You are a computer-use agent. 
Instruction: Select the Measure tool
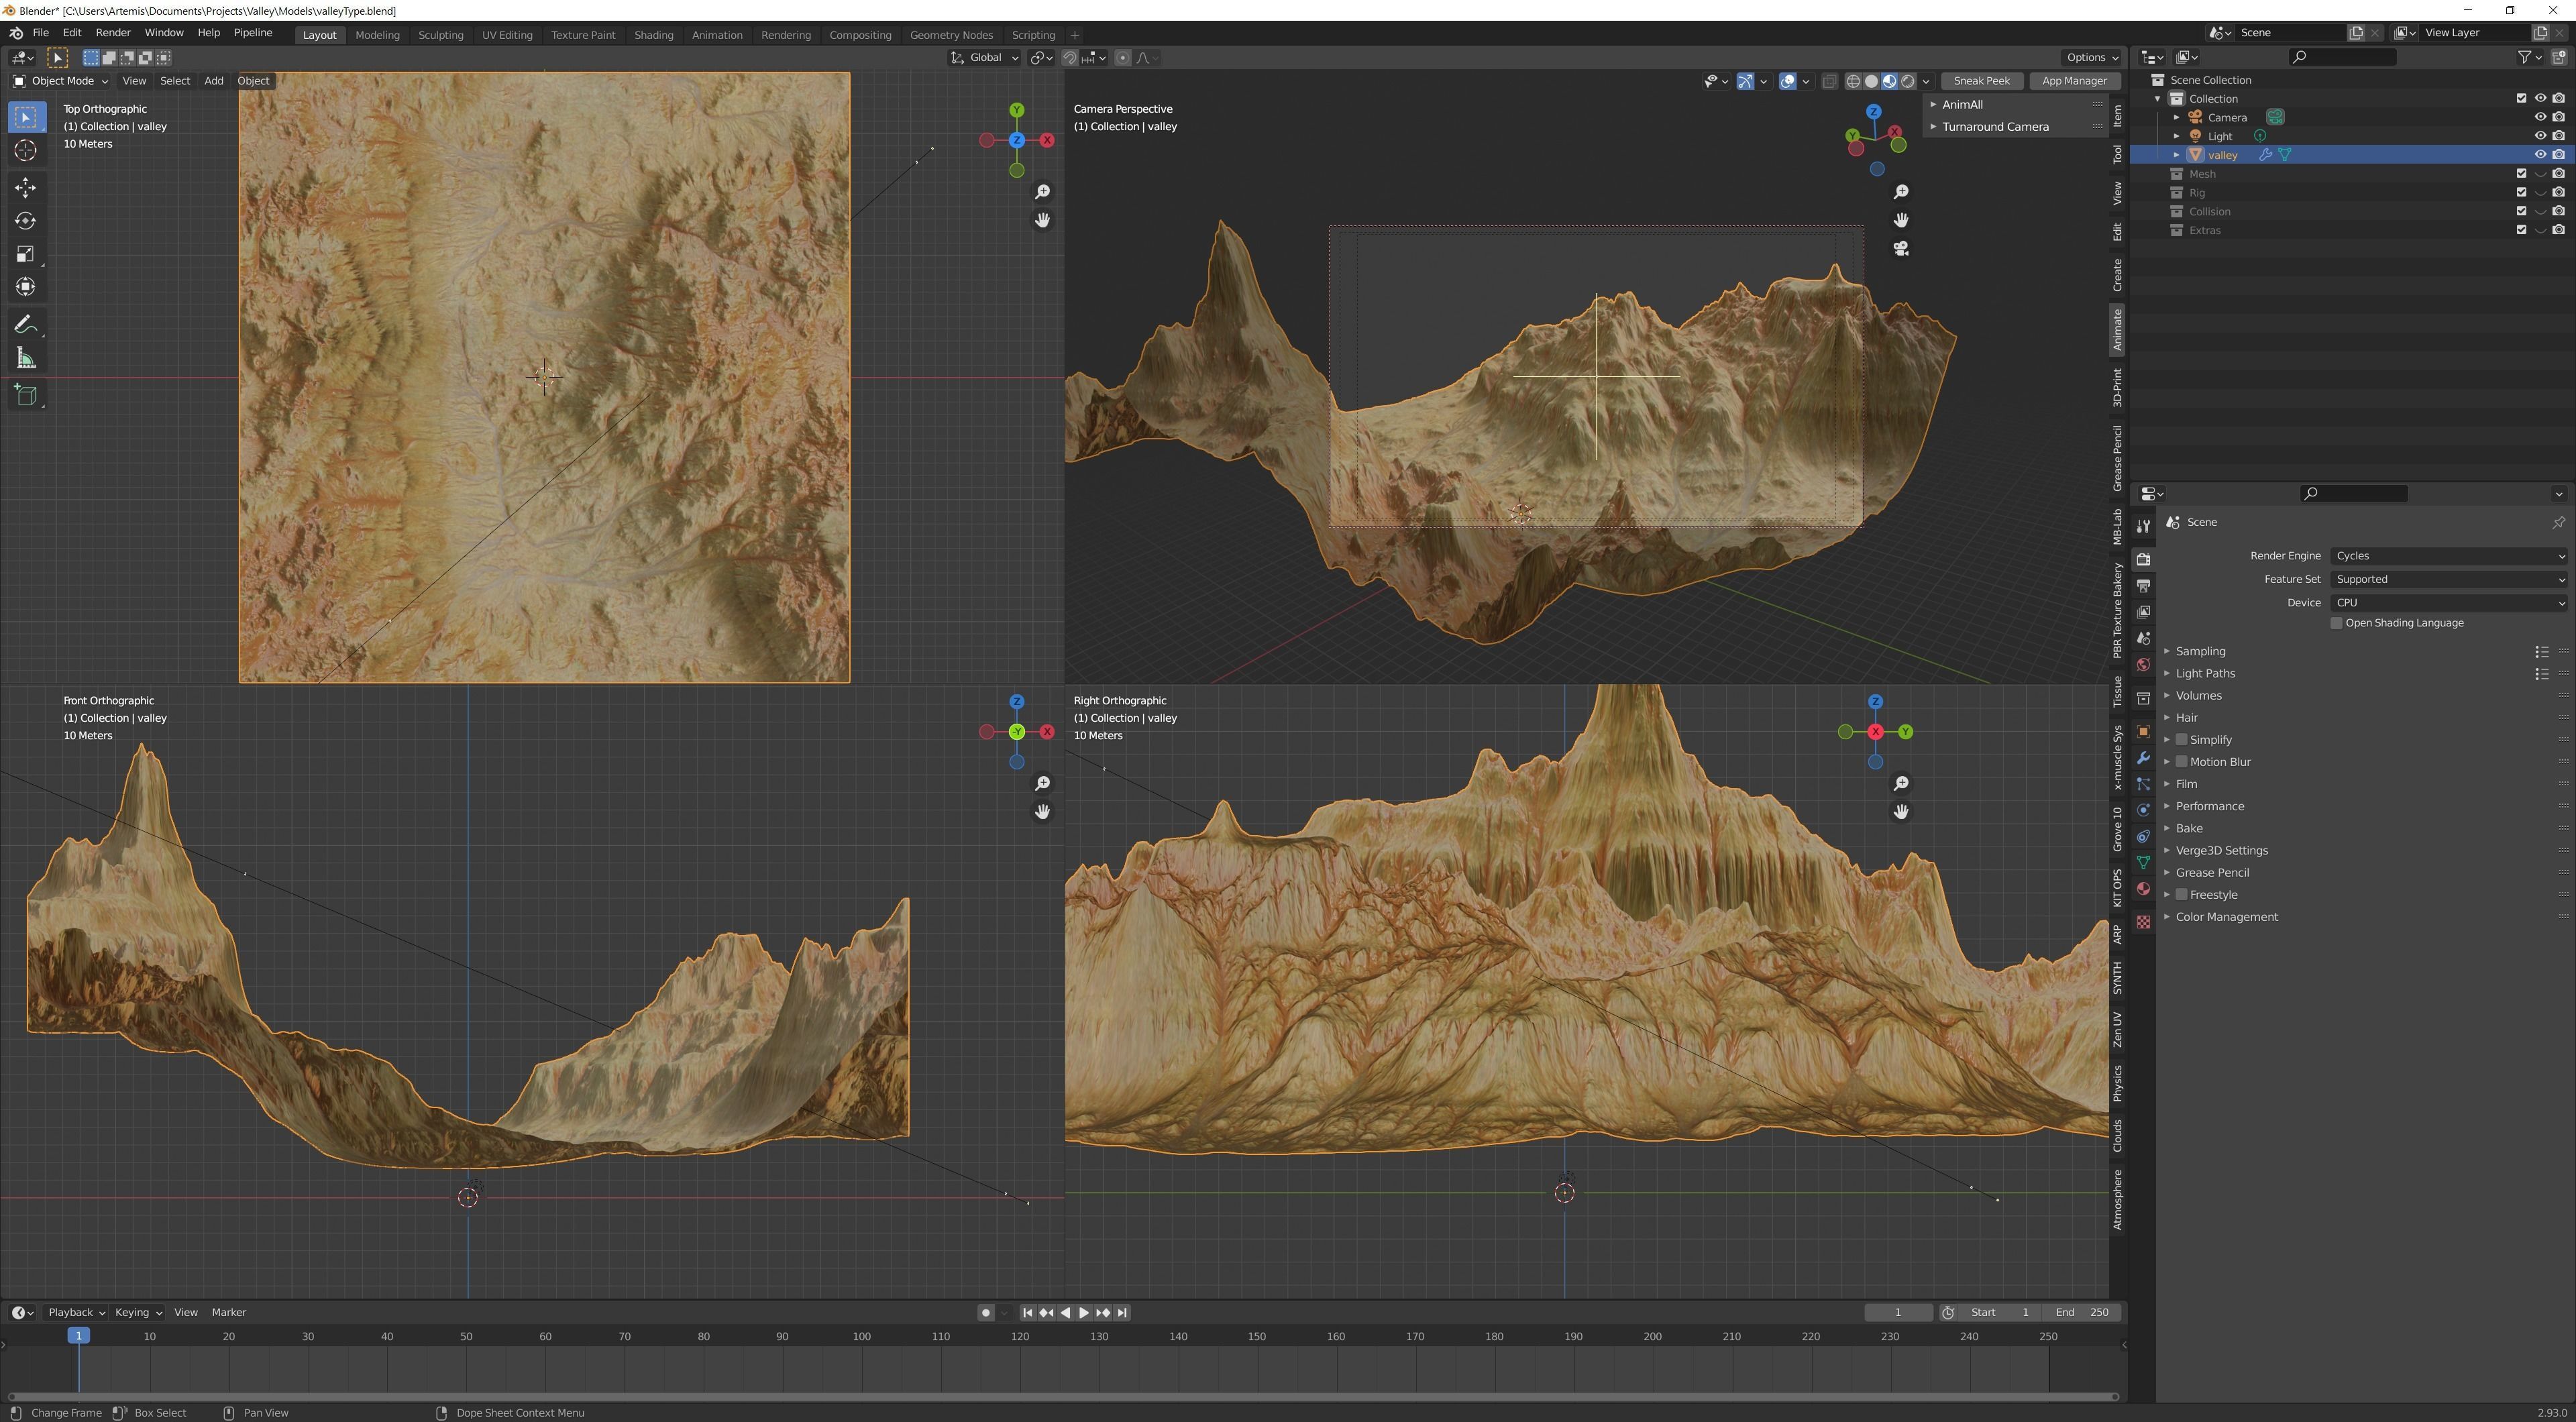click(x=26, y=358)
